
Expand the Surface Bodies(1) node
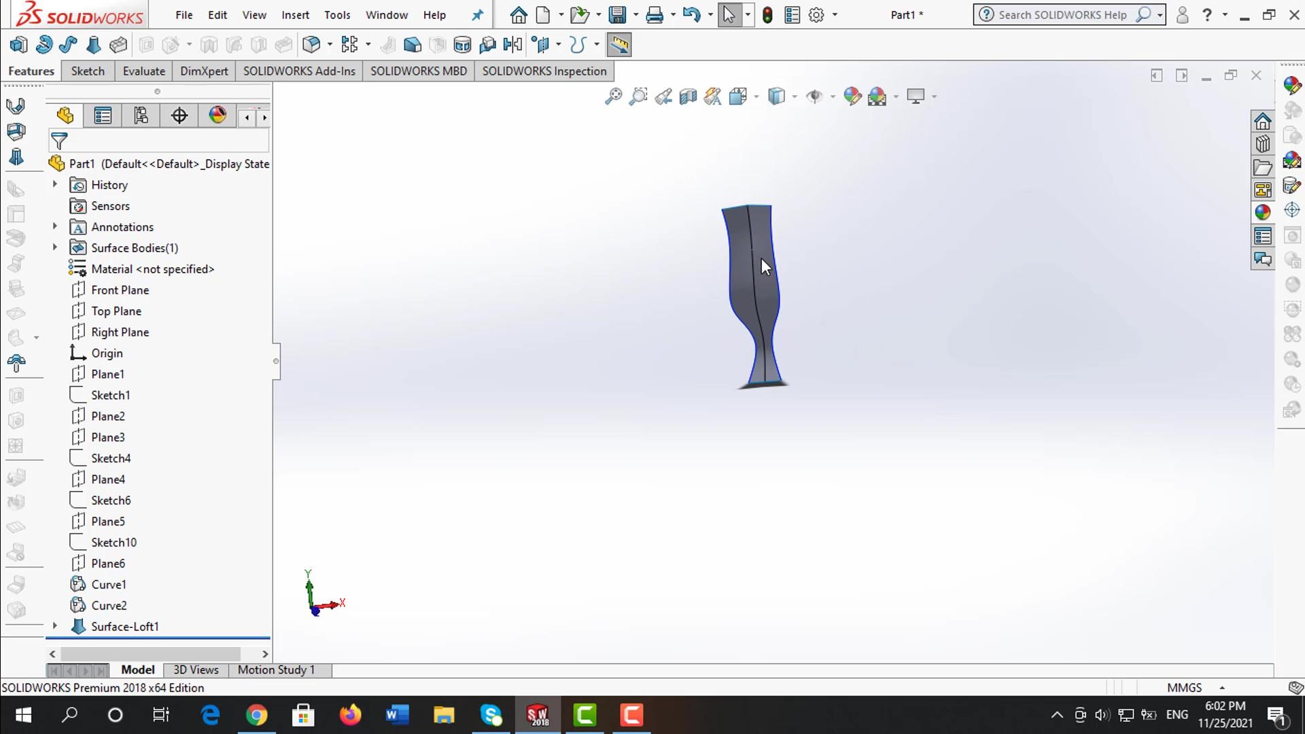coord(55,247)
